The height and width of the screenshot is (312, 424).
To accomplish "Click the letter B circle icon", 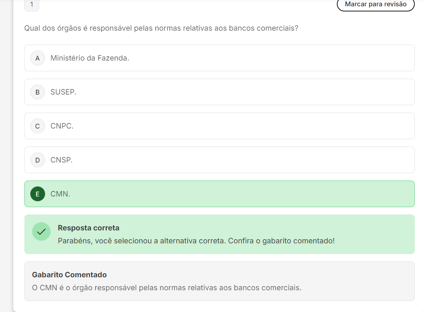I will tap(37, 92).
